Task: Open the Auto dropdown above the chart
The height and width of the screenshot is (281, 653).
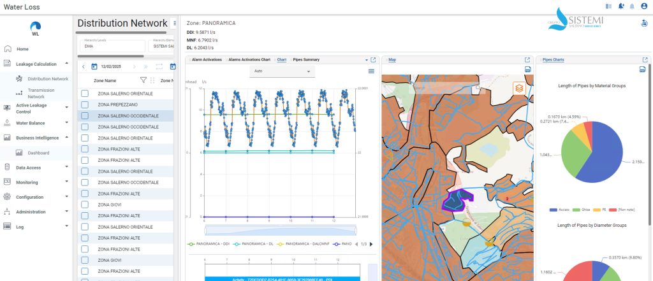Action: [281, 71]
